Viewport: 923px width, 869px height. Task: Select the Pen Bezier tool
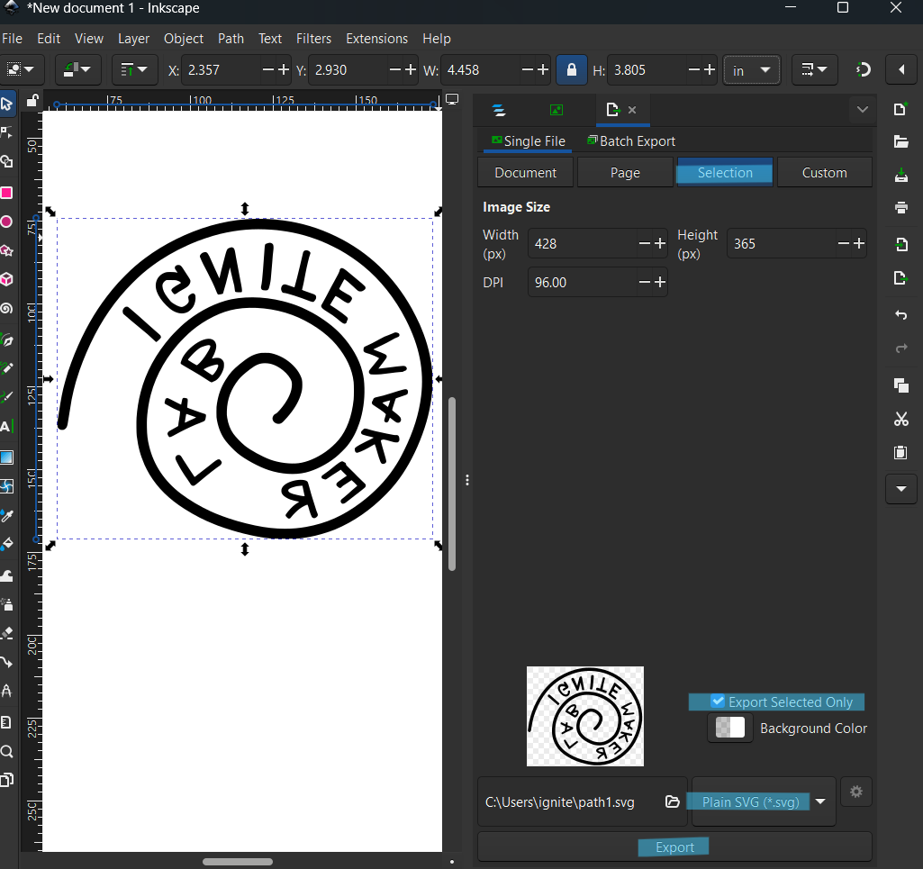click(7, 340)
